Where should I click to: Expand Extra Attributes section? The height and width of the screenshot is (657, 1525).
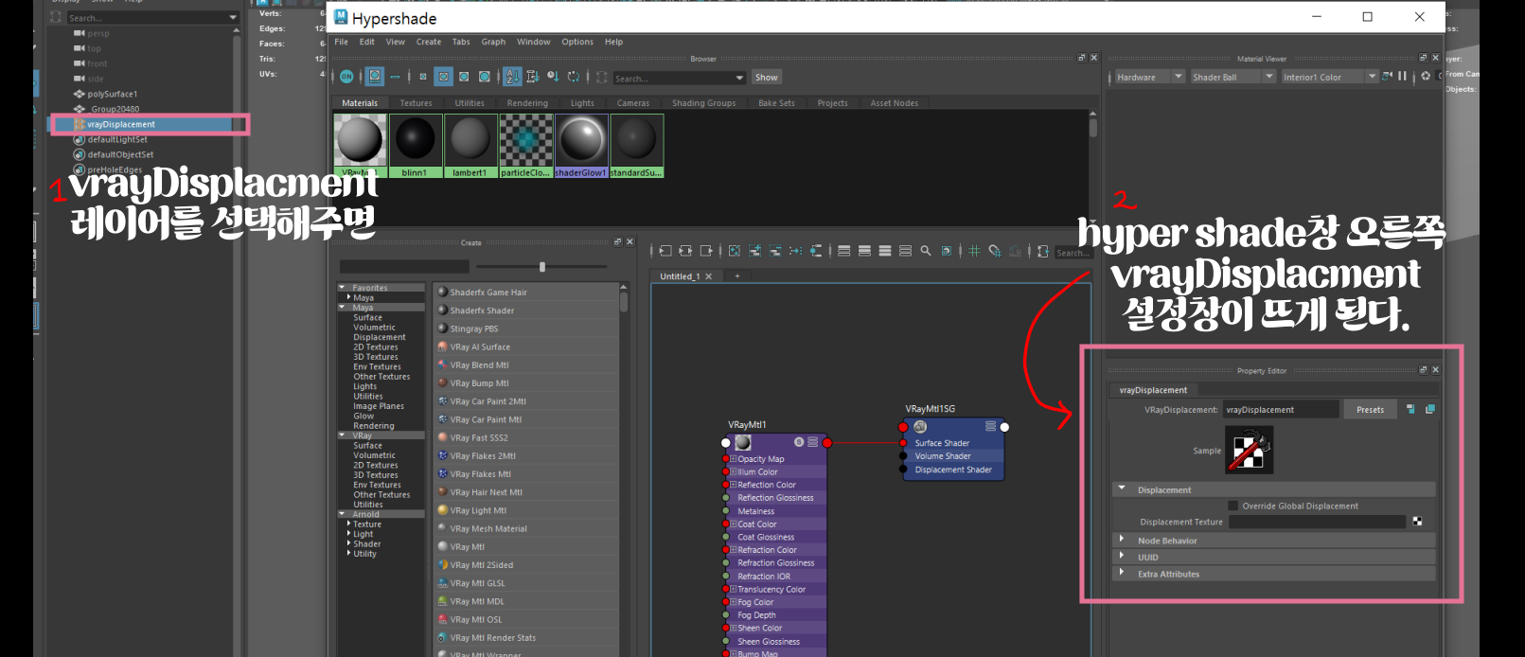(1122, 573)
